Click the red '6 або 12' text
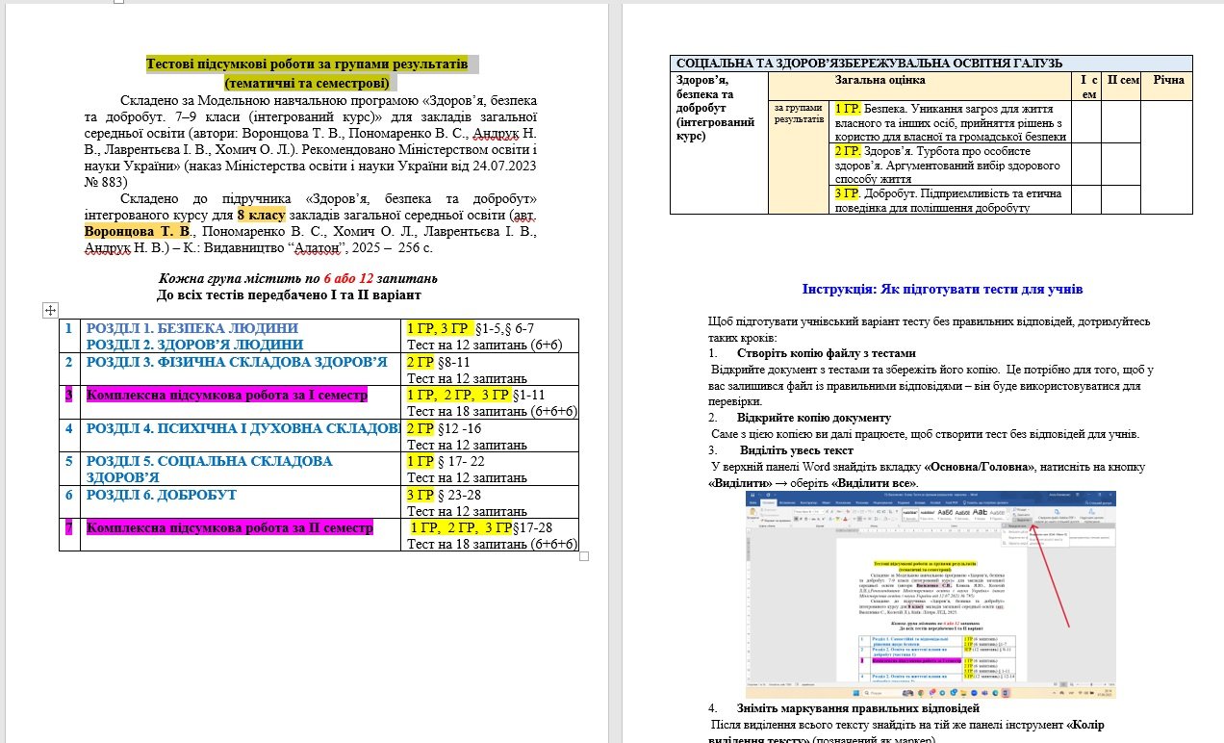The height and width of the screenshot is (743, 1224). 347,278
